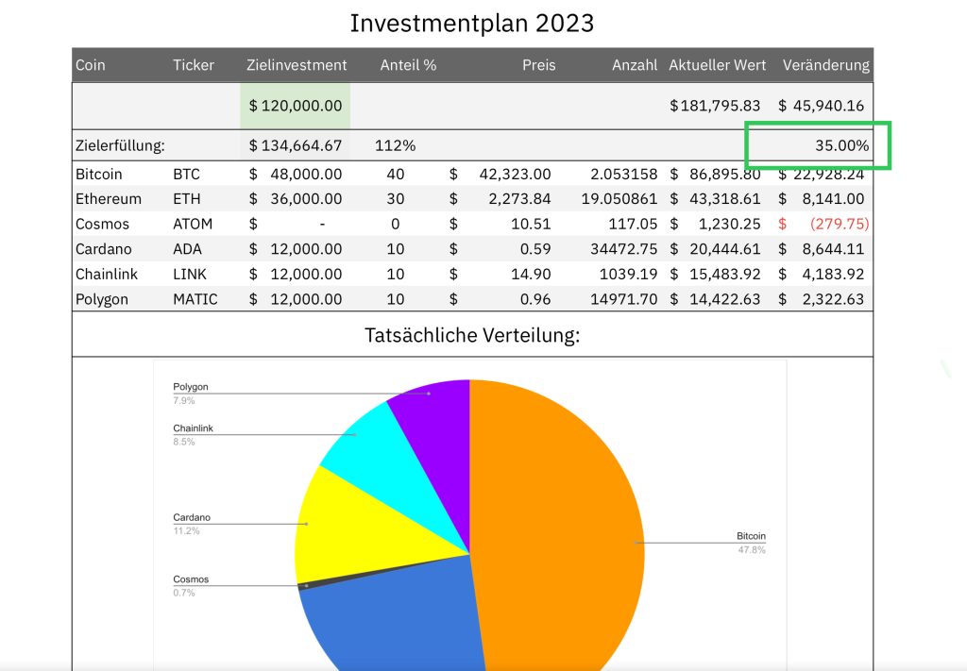Click the ADA ticker cell
Viewport: 967px width, 671px height.
(188, 249)
